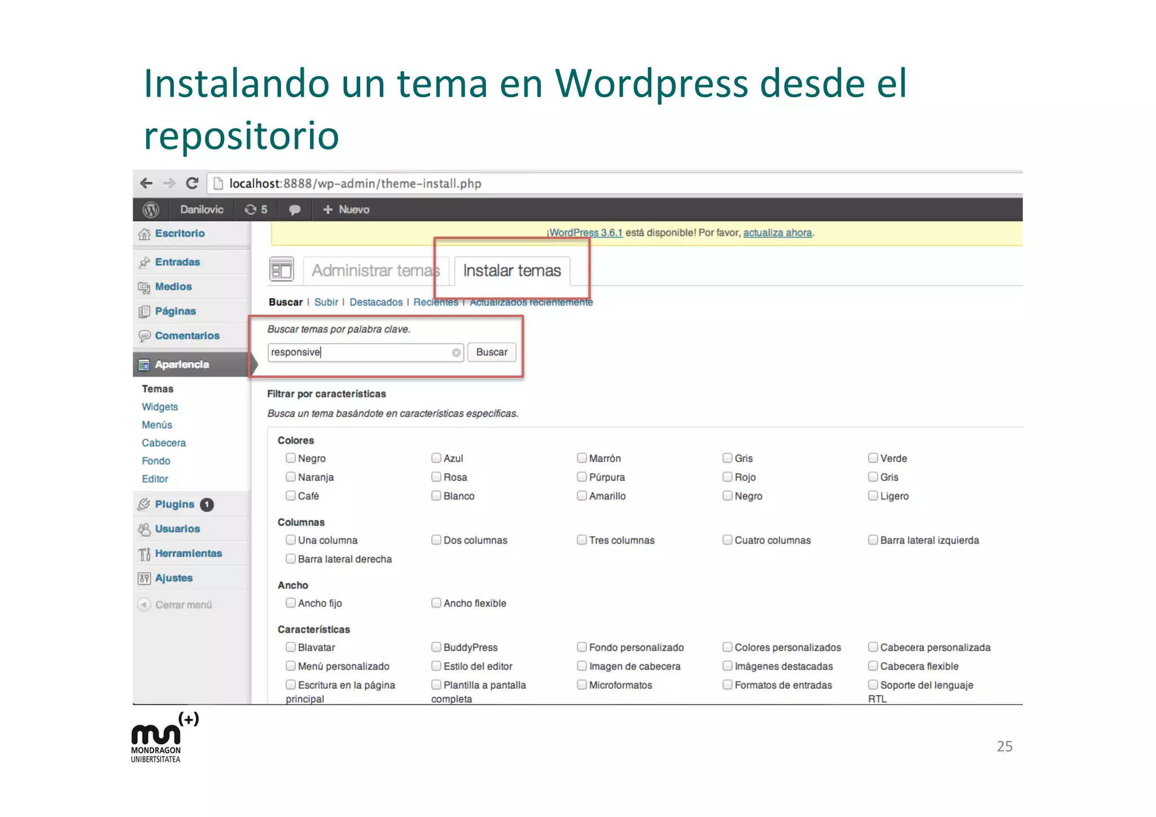Open the Fondo submenu item

[156, 461]
